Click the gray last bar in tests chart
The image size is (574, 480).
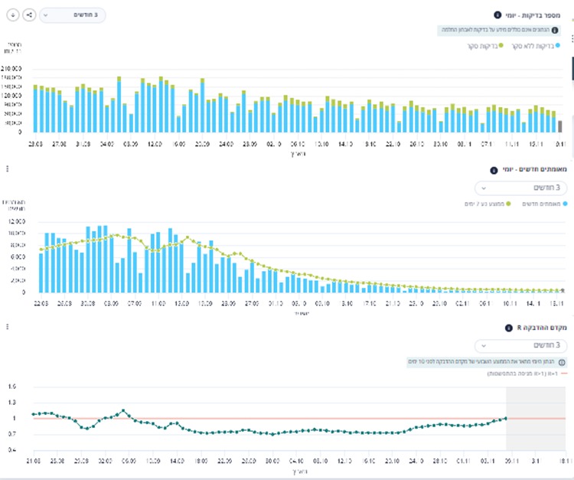559,126
